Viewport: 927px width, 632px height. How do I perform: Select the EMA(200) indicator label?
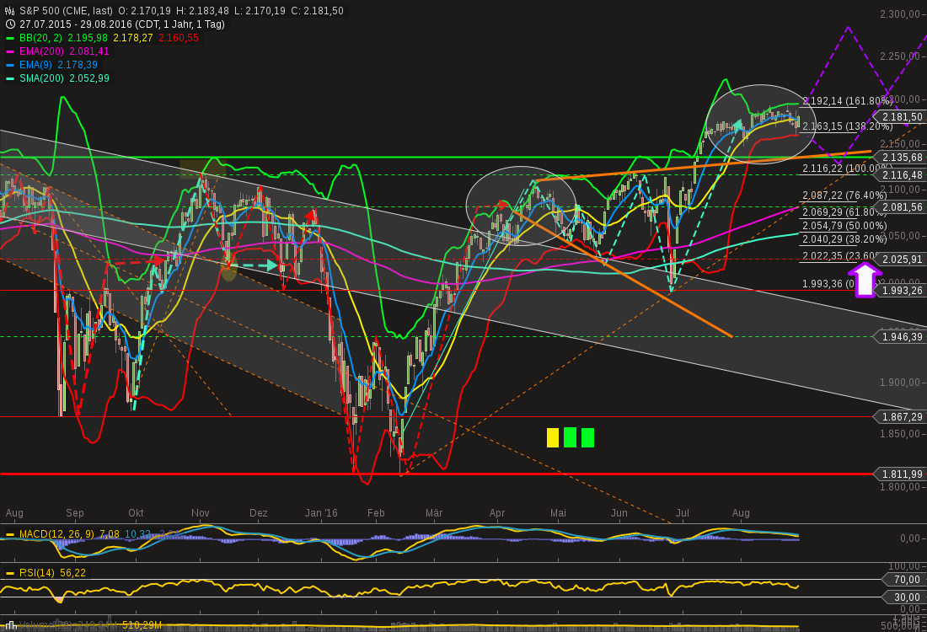tap(41, 51)
